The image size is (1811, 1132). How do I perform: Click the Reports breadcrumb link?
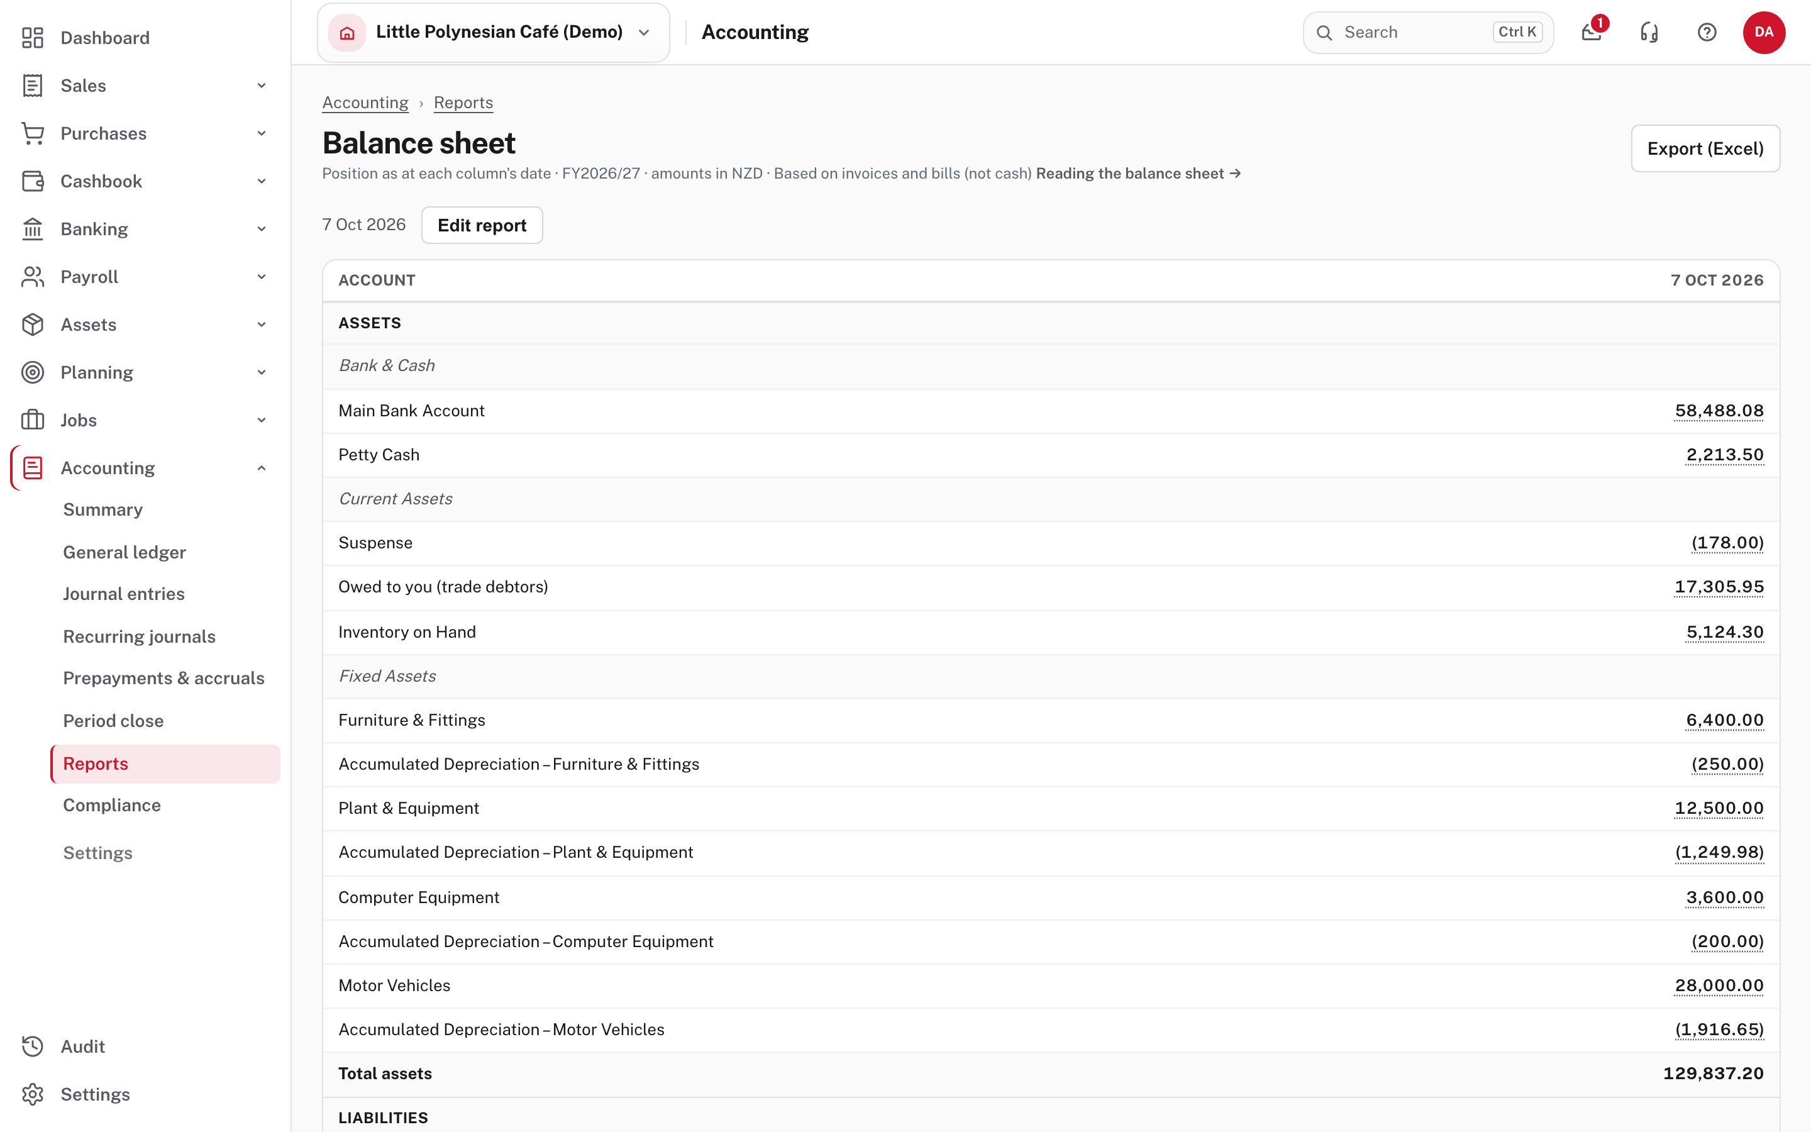coord(463,103)
